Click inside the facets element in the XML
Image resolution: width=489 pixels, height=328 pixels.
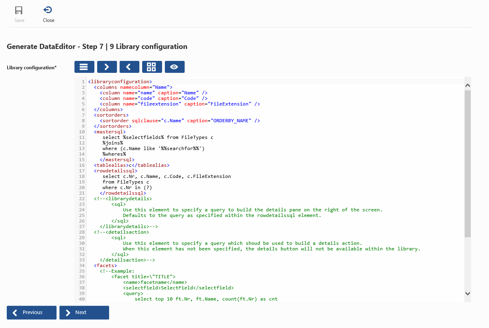[x=106, y=265]
